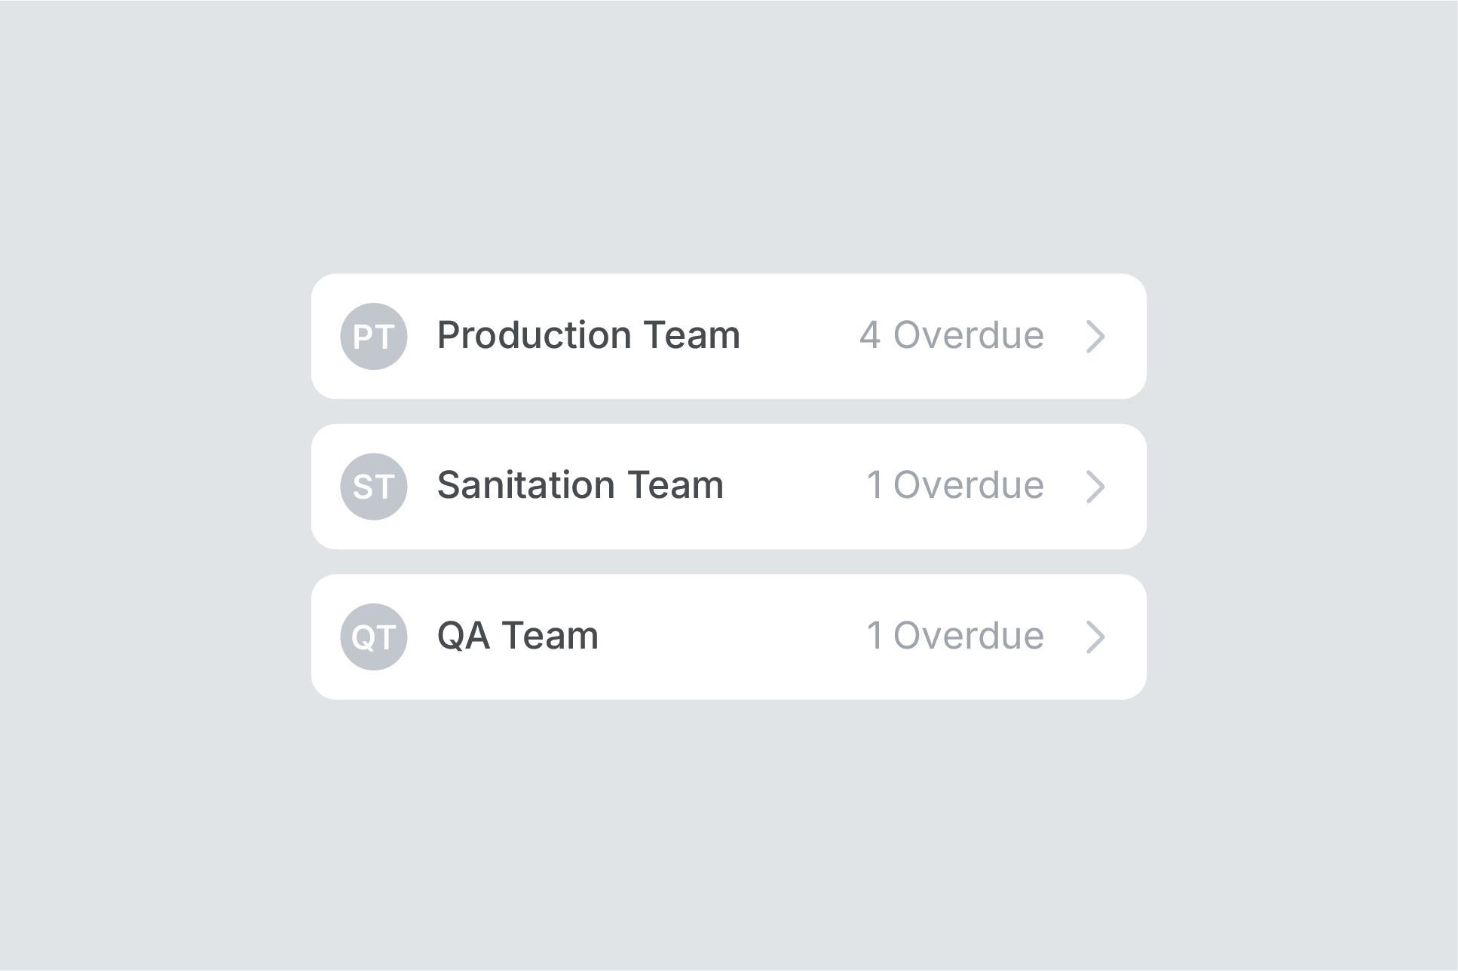Click the arrow on the bottom team card
Viewport: 1458px width, 971px height.
(1095, 637)
